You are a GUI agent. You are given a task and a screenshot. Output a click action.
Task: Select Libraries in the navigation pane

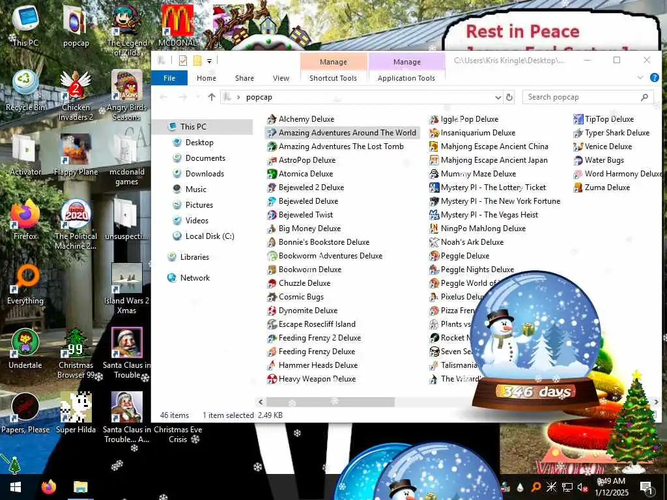coord(194,257)
